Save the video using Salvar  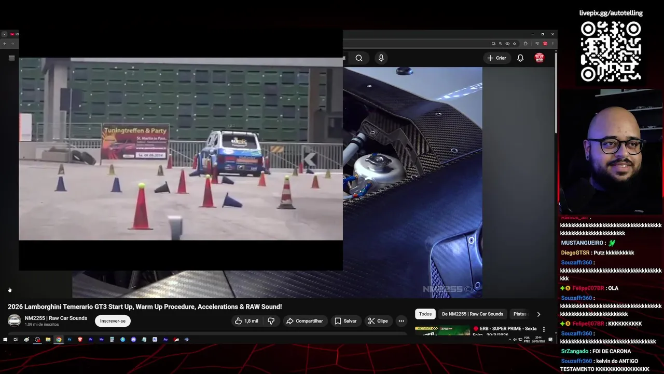345,321
